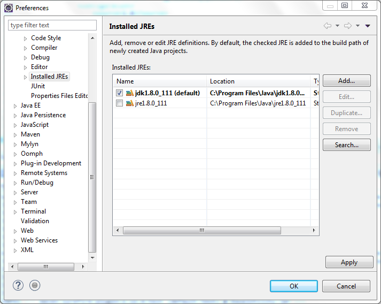Click the Remove button

click(x=346, y=129)
